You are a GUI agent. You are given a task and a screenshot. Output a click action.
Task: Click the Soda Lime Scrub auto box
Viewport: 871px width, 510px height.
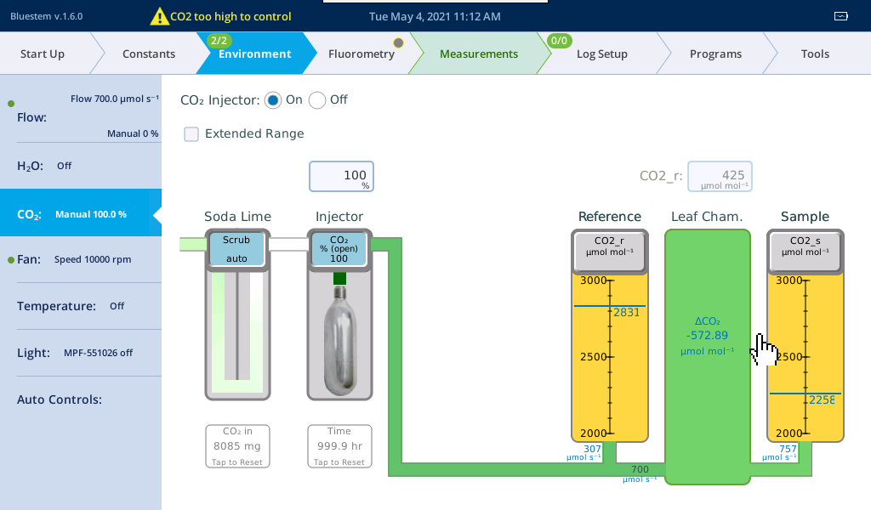coord(236,249)
